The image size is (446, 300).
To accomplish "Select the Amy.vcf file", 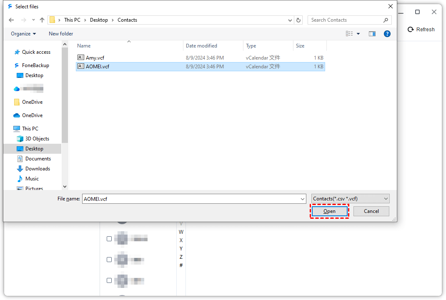I will [200, 58].
